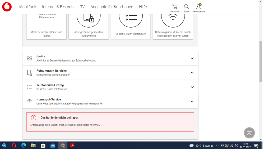Click the list icon beside Telefonbuch-Eintrag

(30, 87)
